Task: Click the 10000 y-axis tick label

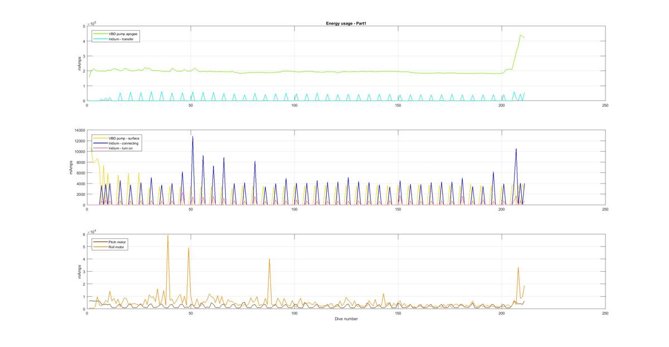Action: [79, 152]
